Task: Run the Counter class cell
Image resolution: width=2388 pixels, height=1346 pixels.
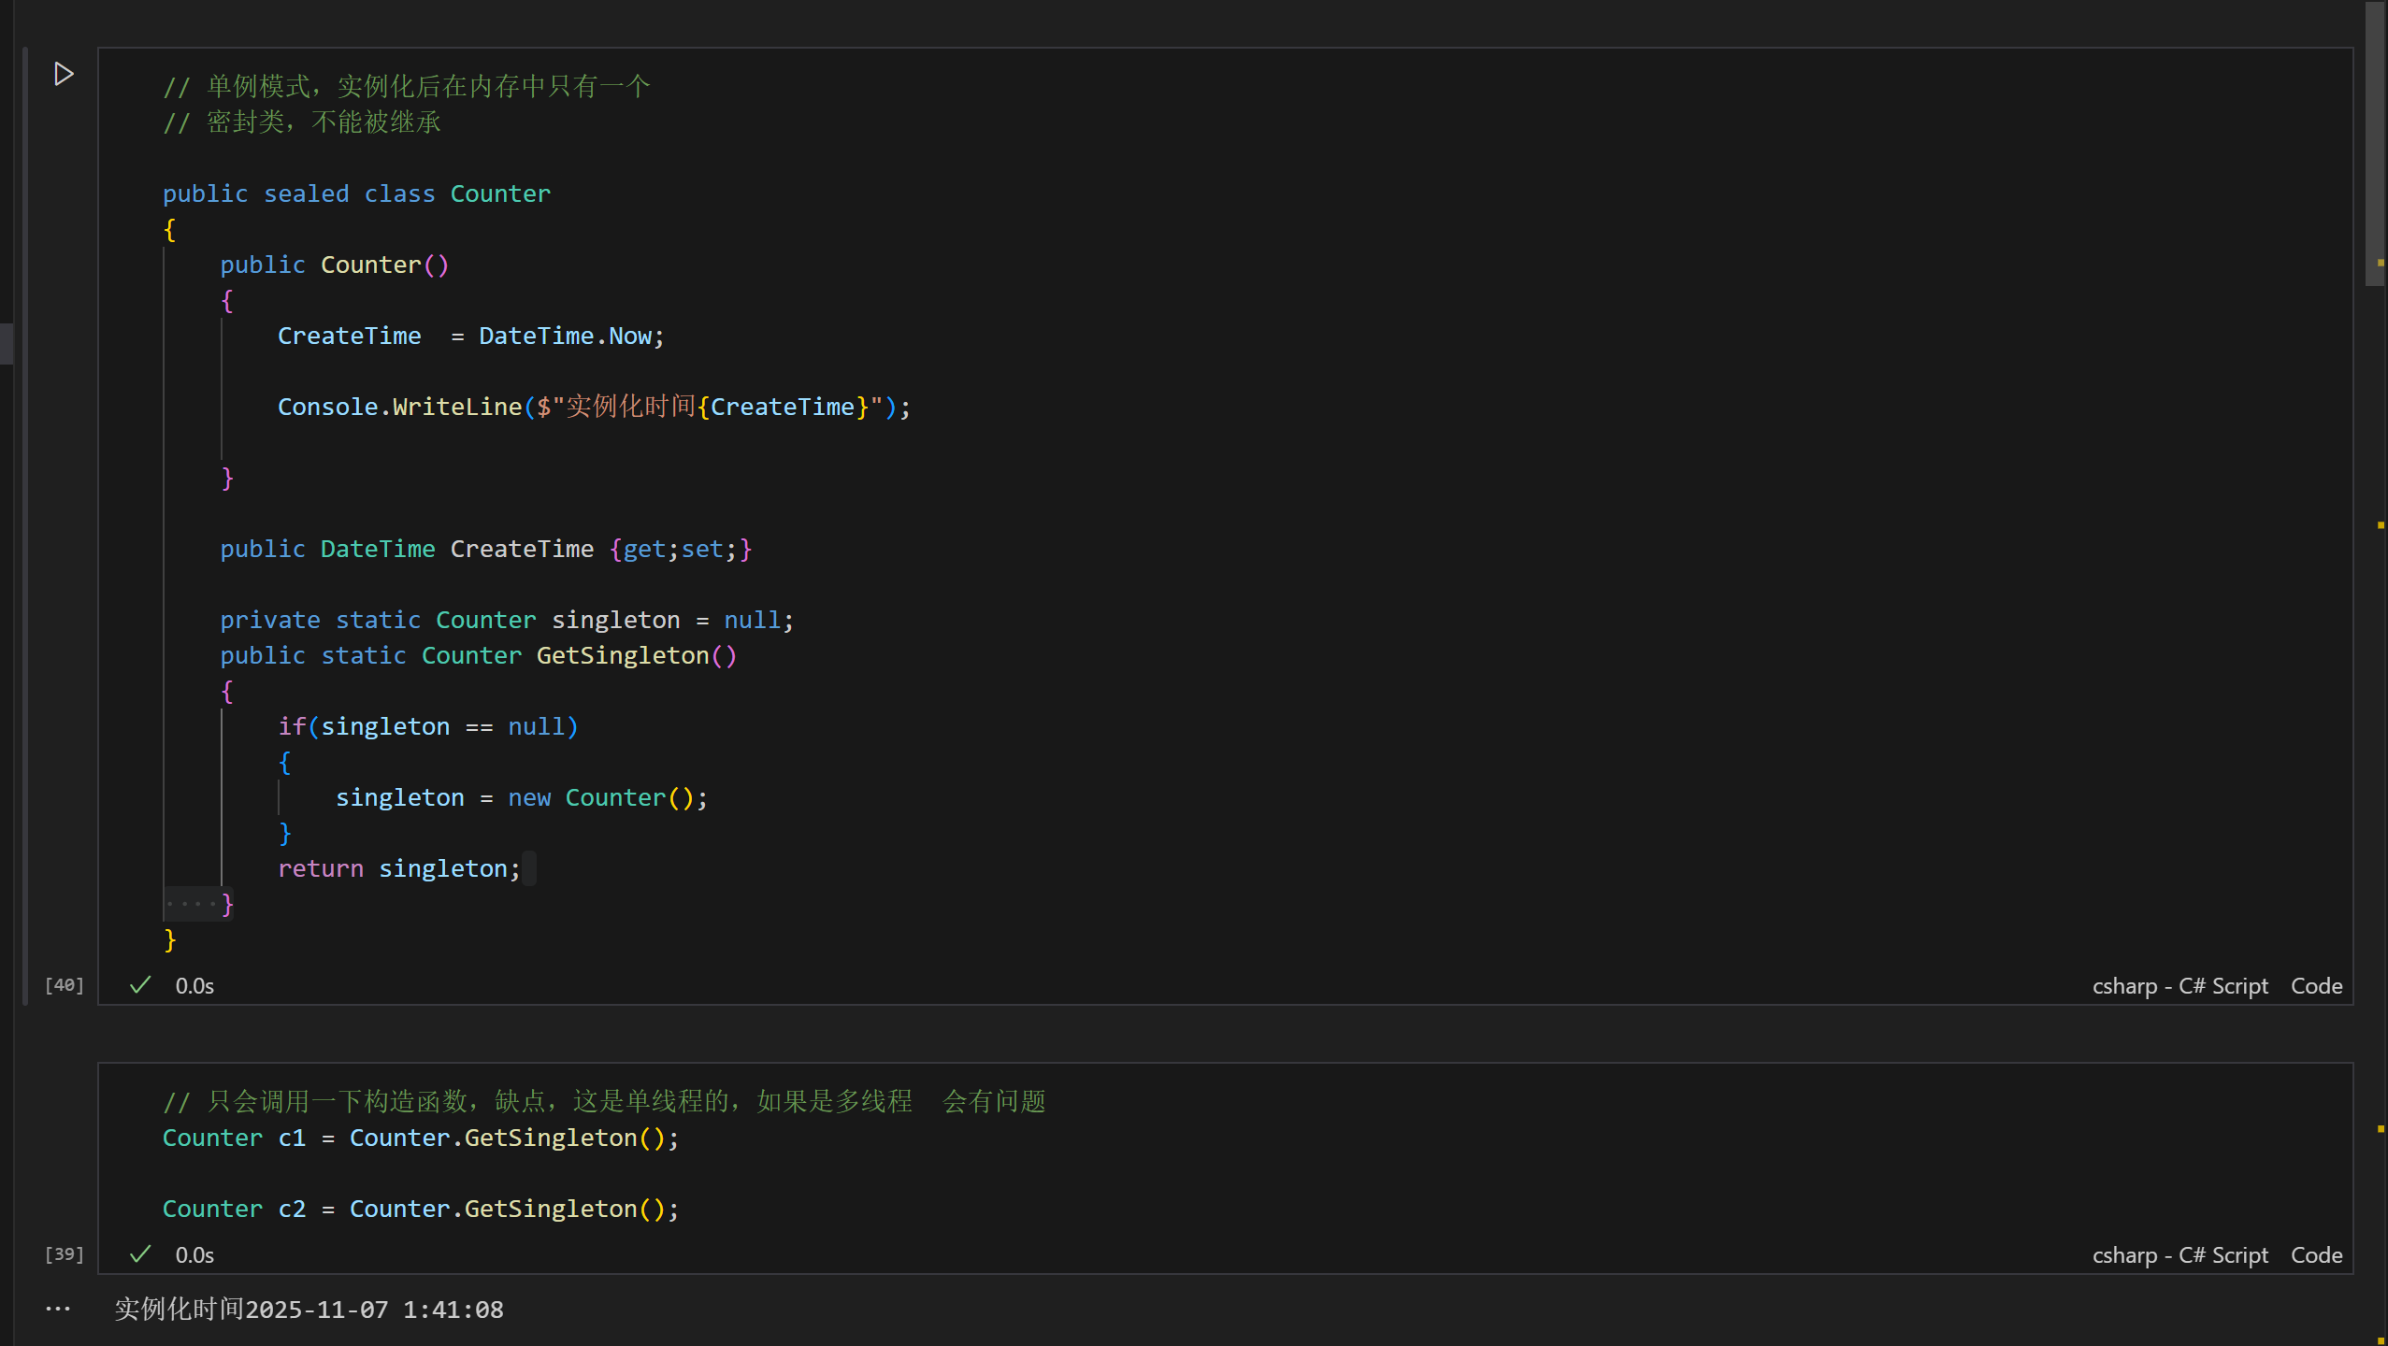Action: pyautogui.click(x=64, y=74)
